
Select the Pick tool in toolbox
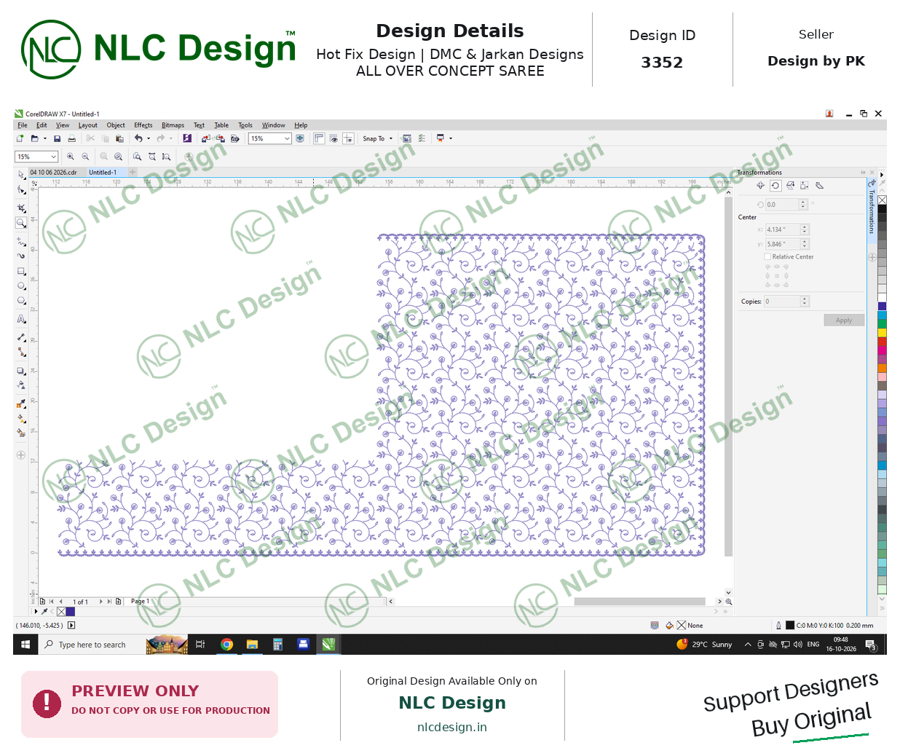(21, 174)
